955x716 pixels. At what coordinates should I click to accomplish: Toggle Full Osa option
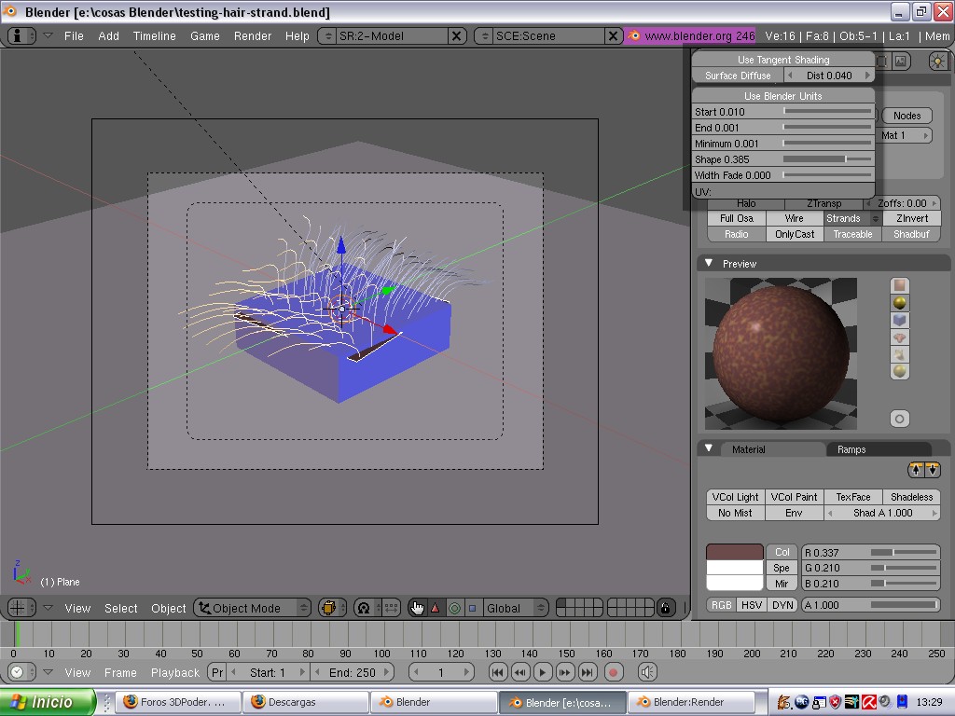(737, 218)
